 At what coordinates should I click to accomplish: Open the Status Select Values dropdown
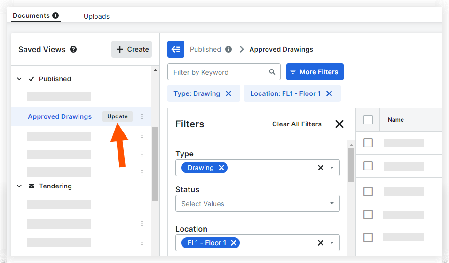coord(258,204)
